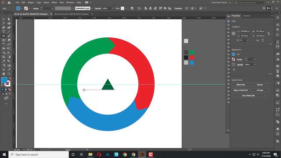Select the Gradient tool
The height and width of the screenshot is (158, 281).
[9, 57]
